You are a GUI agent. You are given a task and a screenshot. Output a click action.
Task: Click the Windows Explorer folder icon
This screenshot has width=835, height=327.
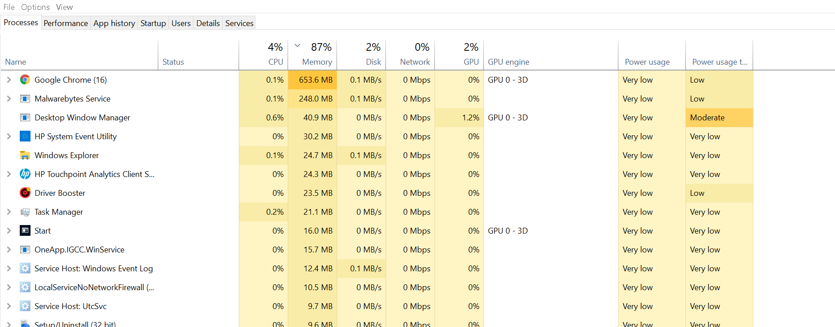[x=25, y=155]
